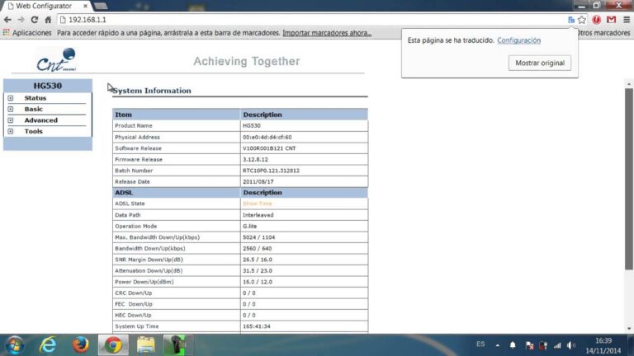634x356 pixels.
Task: Bookmark this page with the star icon
Action: [x=582, y=19]
